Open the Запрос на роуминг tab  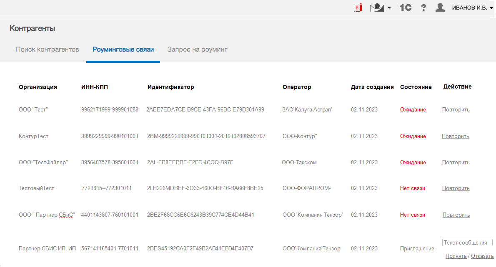197,49
